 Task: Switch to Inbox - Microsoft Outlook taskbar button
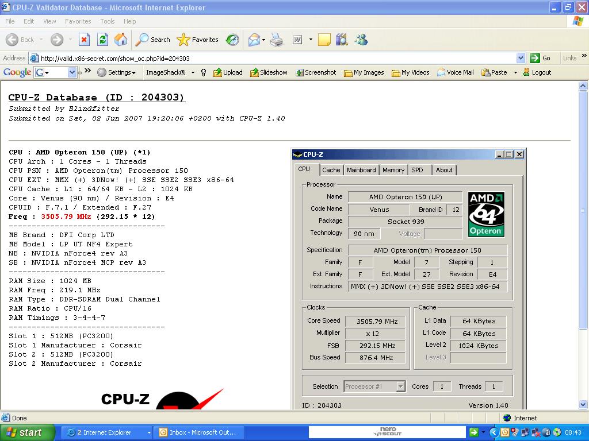pyautogui.click(x=200, y=432)
